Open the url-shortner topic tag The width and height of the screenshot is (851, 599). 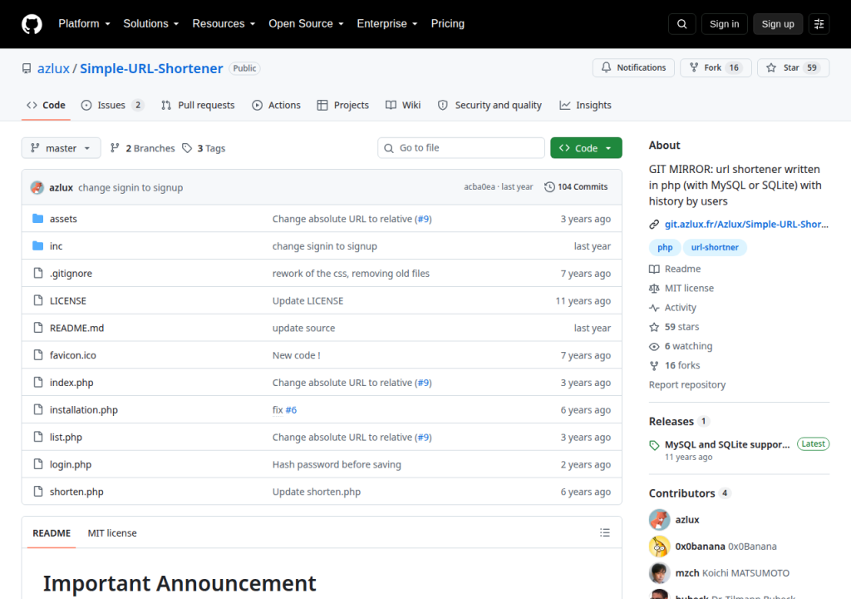715,247
